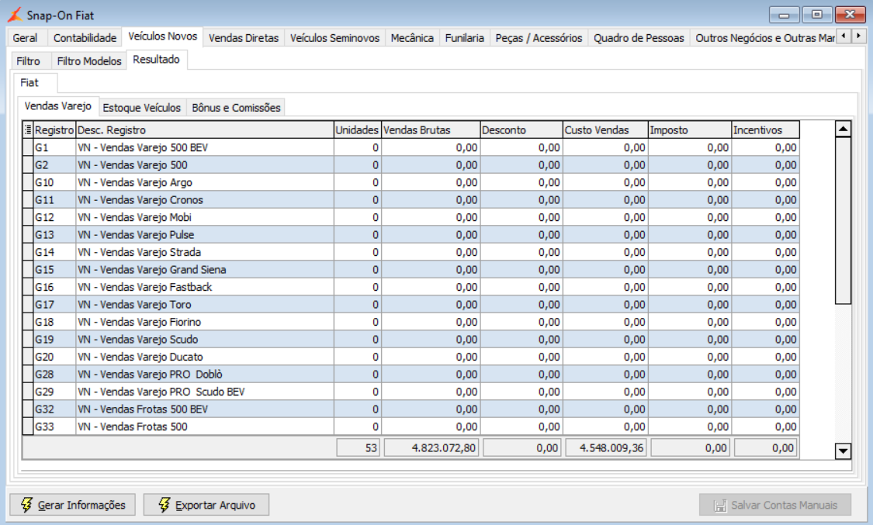Open Outros Negócios e Outras tab
The image size is (873, 525).
pyautogui.click(x=764, y=38)
